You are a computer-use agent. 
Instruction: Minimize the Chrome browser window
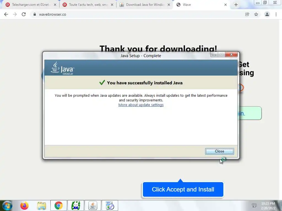258,3
